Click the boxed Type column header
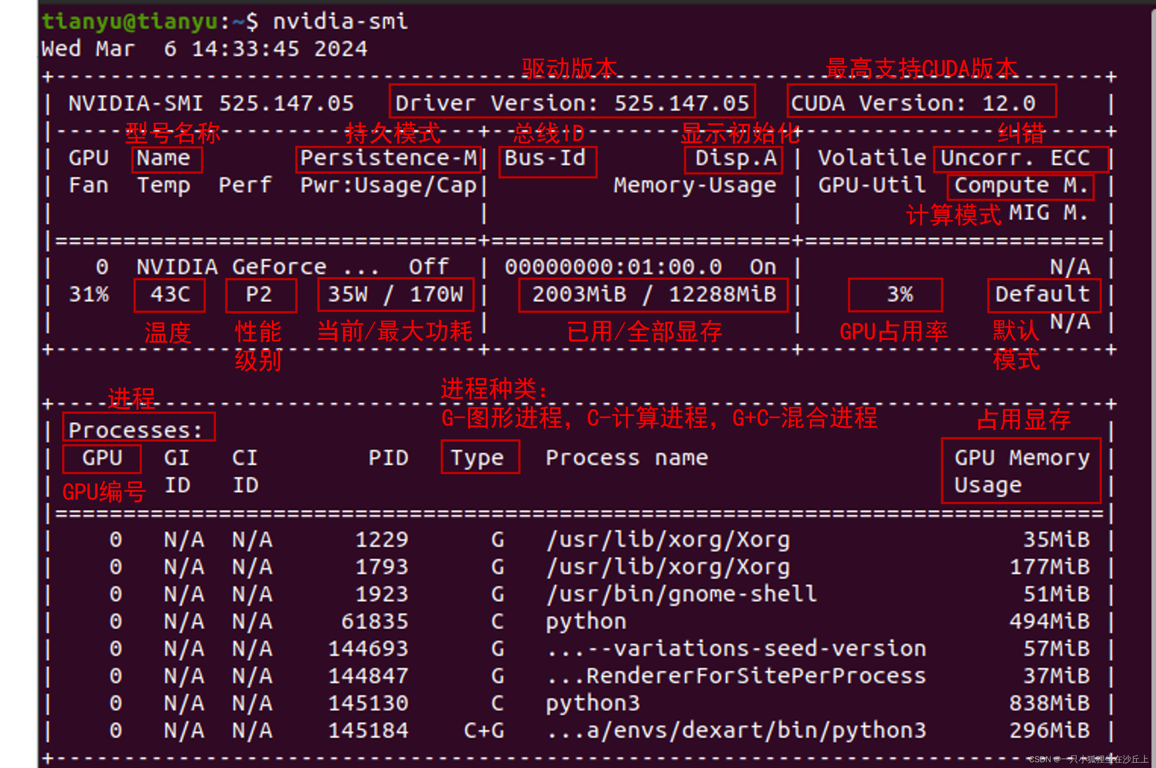1156x768 pixels. click(x=479, y=457)
